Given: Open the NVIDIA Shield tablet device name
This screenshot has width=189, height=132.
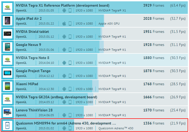Looking at the screenshot, I should pyautogui.click(x=32, y=32).
